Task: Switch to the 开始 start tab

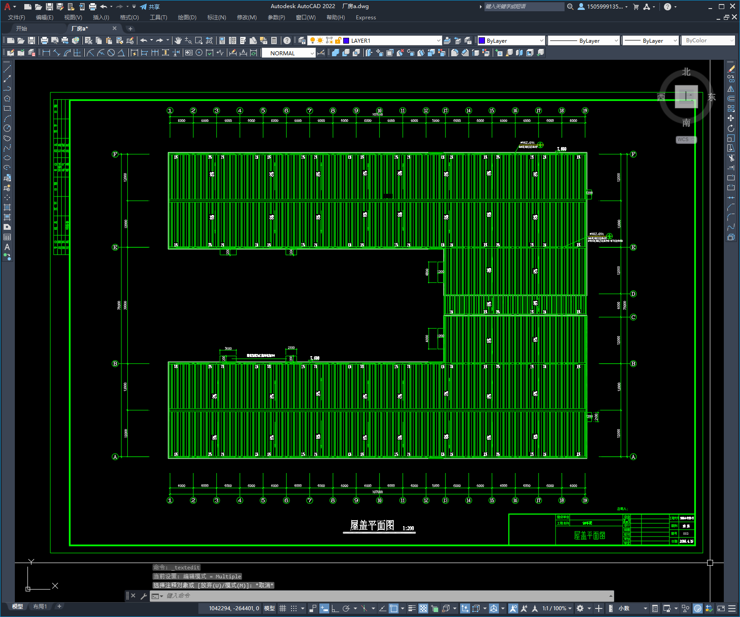Action: (21, 28)
